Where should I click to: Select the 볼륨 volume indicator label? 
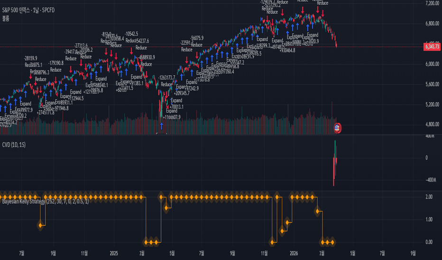pyautogui.click(x=7, y=18)
